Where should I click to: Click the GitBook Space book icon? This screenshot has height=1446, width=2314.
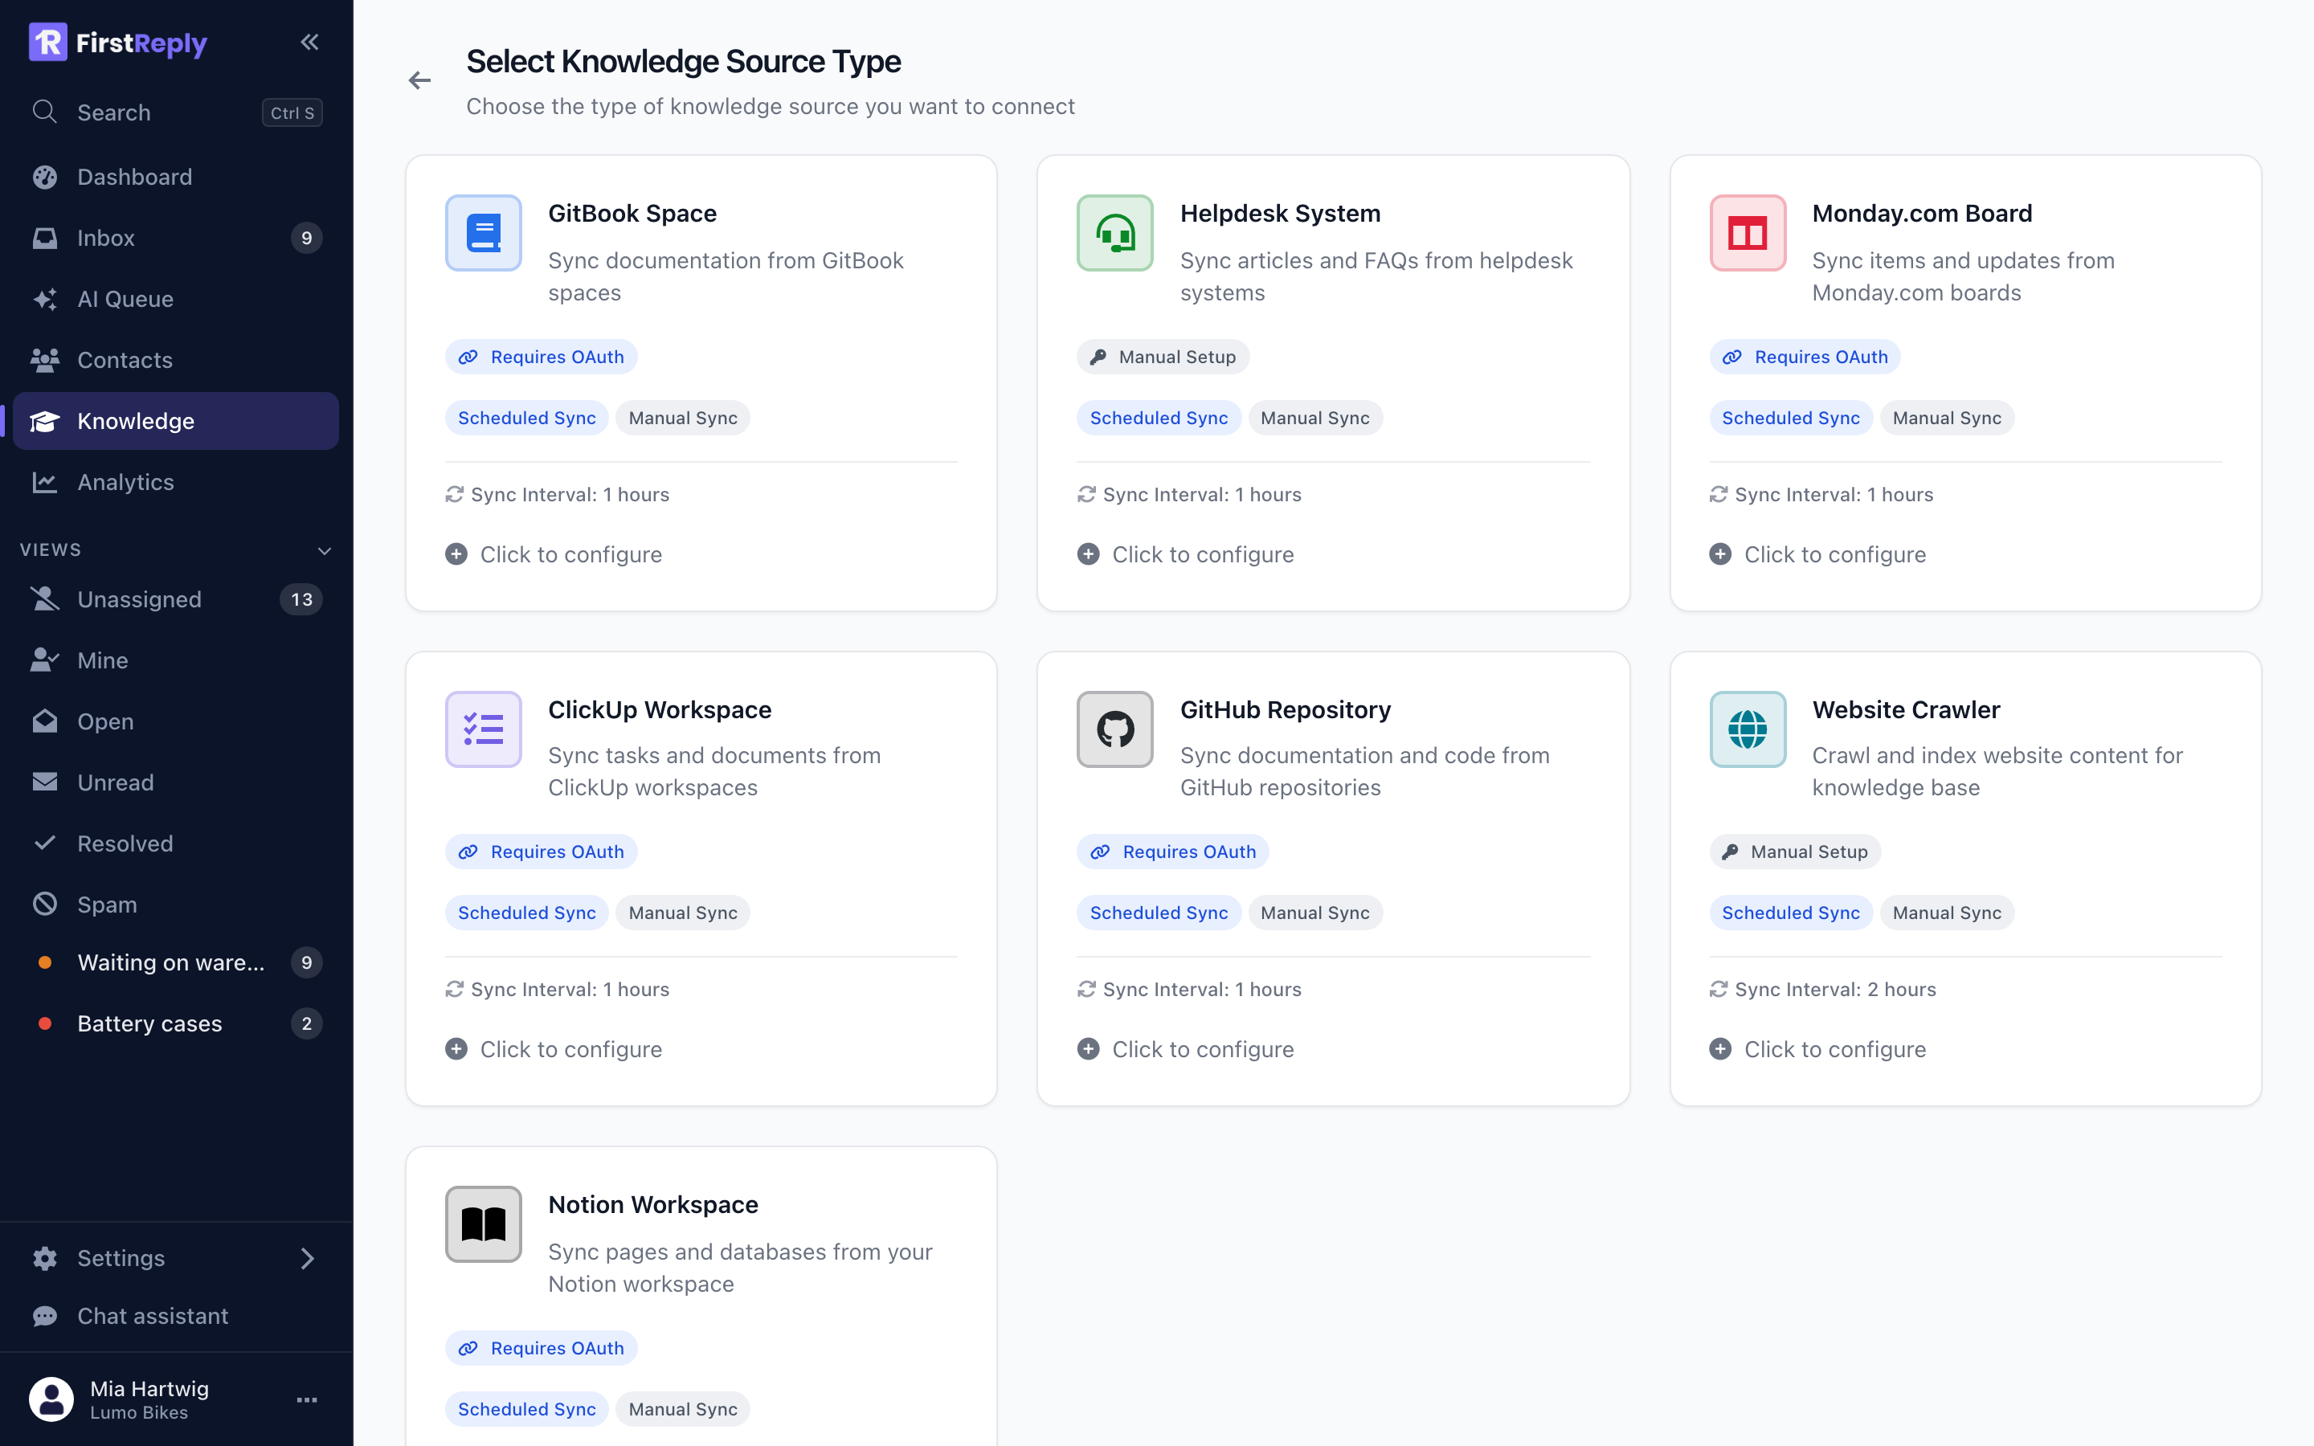[484, 232]
